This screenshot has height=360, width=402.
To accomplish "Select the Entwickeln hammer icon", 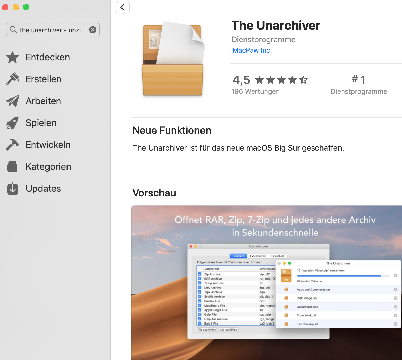I will coord(13,145).
